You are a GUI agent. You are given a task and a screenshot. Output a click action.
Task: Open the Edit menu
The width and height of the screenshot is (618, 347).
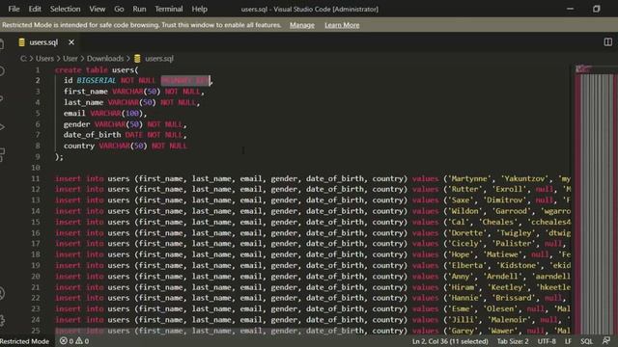[x=35, y=9]
